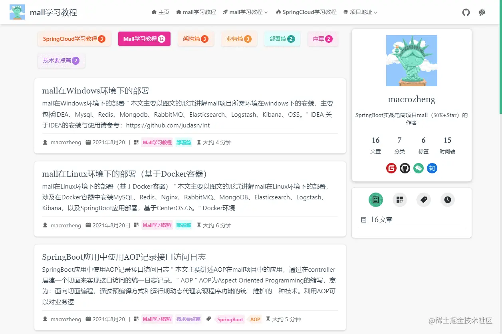Select the tags icon in sidebar
The image size is (502, 334).
[424, 200]
